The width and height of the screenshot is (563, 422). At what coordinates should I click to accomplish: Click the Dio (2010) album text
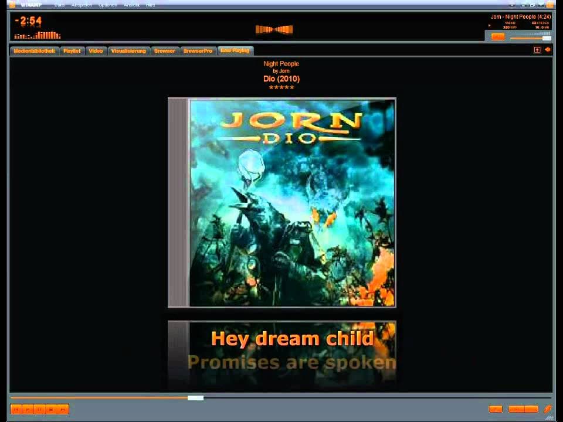point(281,79)
